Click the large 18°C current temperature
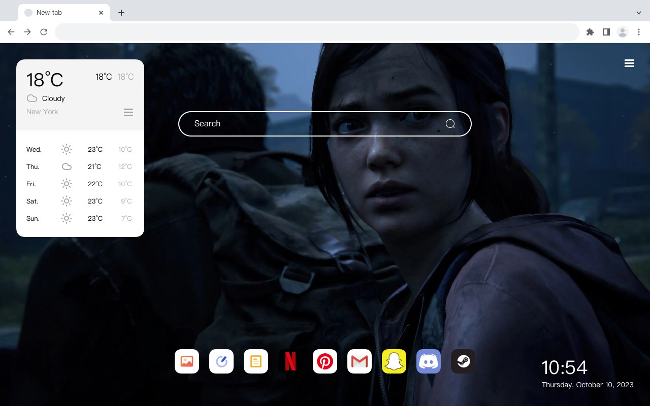This screenshot has width=650, height=406. click(45, 80)
